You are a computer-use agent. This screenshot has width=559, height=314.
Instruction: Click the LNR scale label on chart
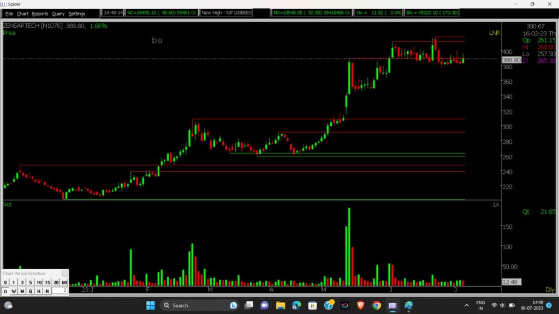pyautogui.click(x=493, y=33)
